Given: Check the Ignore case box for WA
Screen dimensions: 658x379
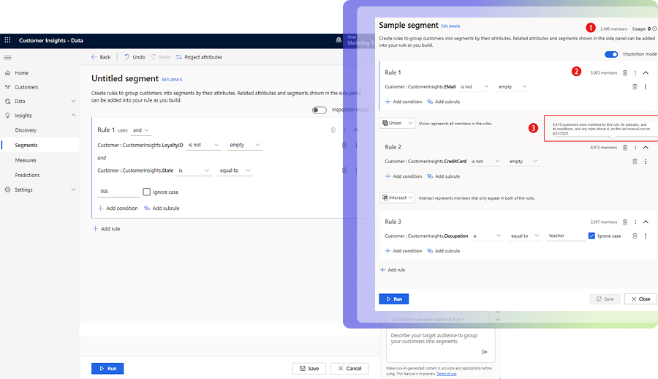Looking at the screenshot, I should pyautogui.click(x=147, y=192).
